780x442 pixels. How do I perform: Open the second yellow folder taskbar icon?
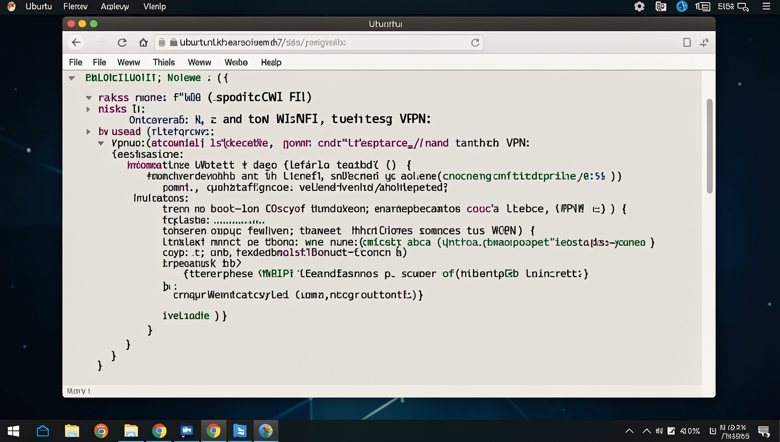[131, 431]
